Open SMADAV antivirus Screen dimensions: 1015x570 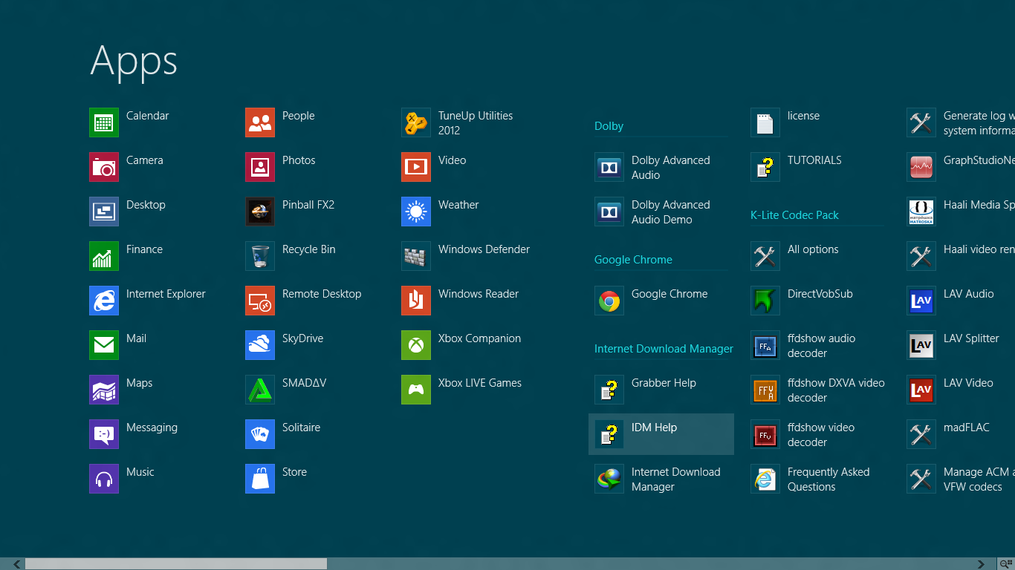click(x=303, y=382)
